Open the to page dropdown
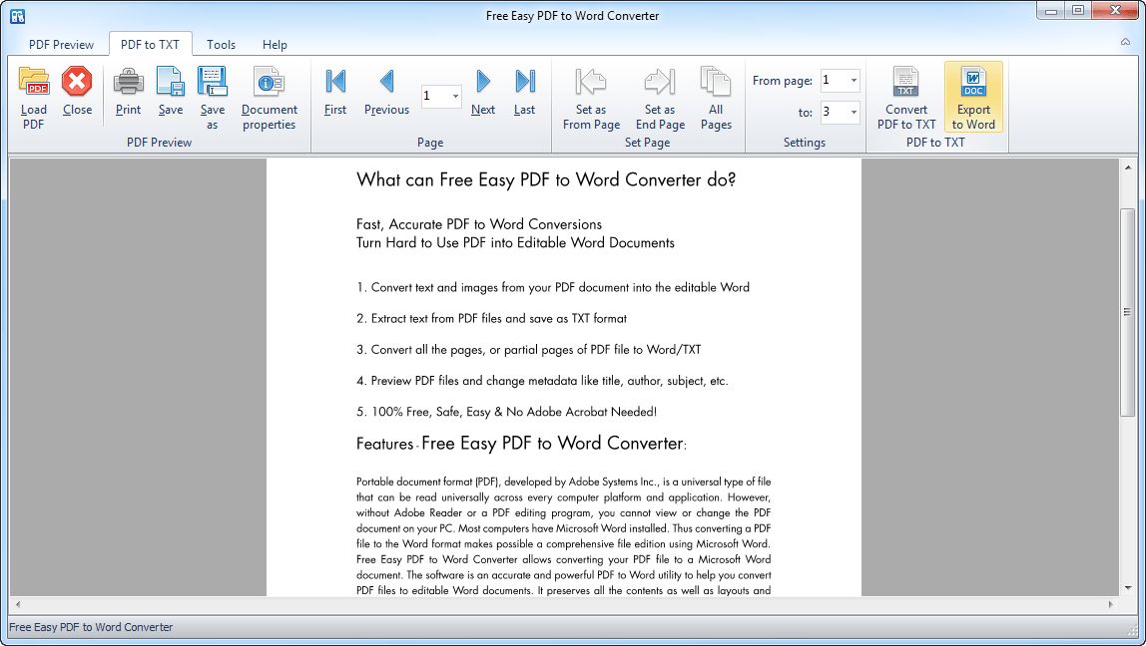 (855, 112)
